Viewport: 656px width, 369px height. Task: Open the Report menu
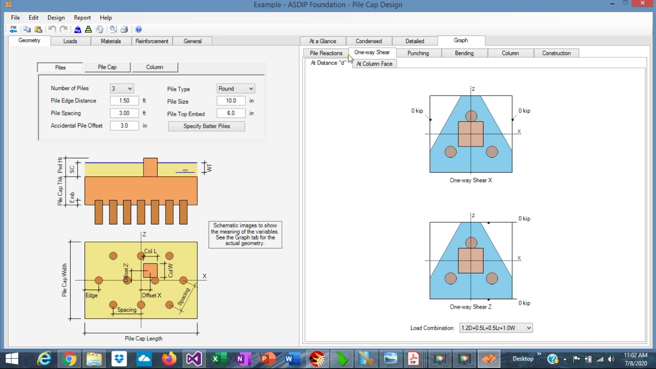tap(82, 17)
